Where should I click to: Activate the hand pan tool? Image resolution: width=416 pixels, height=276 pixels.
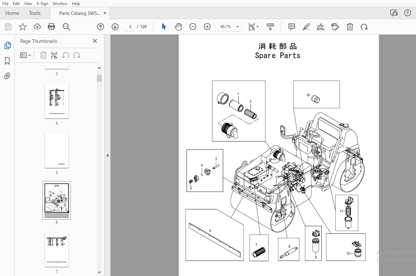click(x=178, y=27)
